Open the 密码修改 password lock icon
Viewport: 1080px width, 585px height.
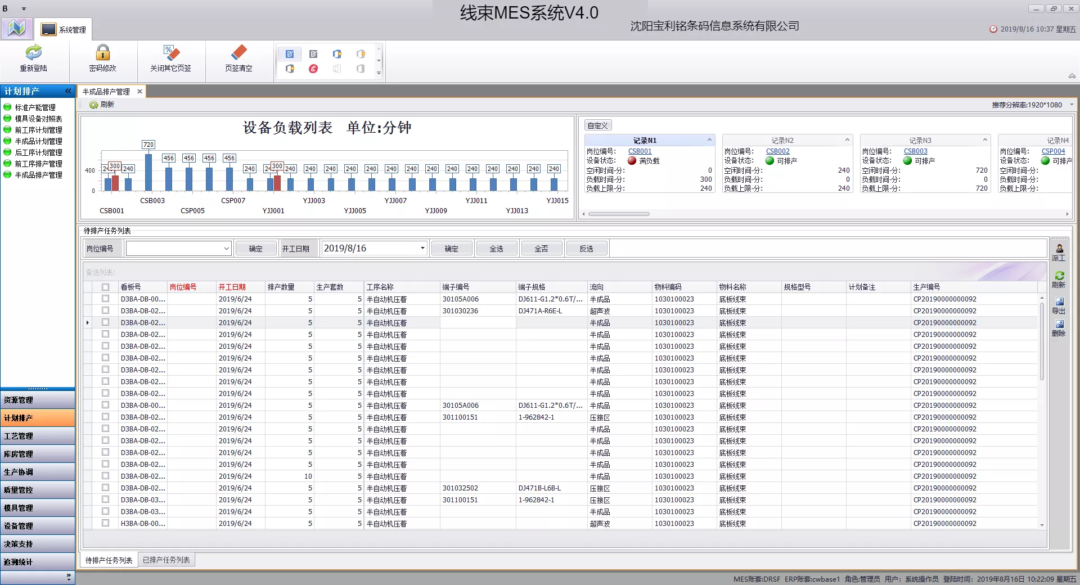(x=102, y=53)
